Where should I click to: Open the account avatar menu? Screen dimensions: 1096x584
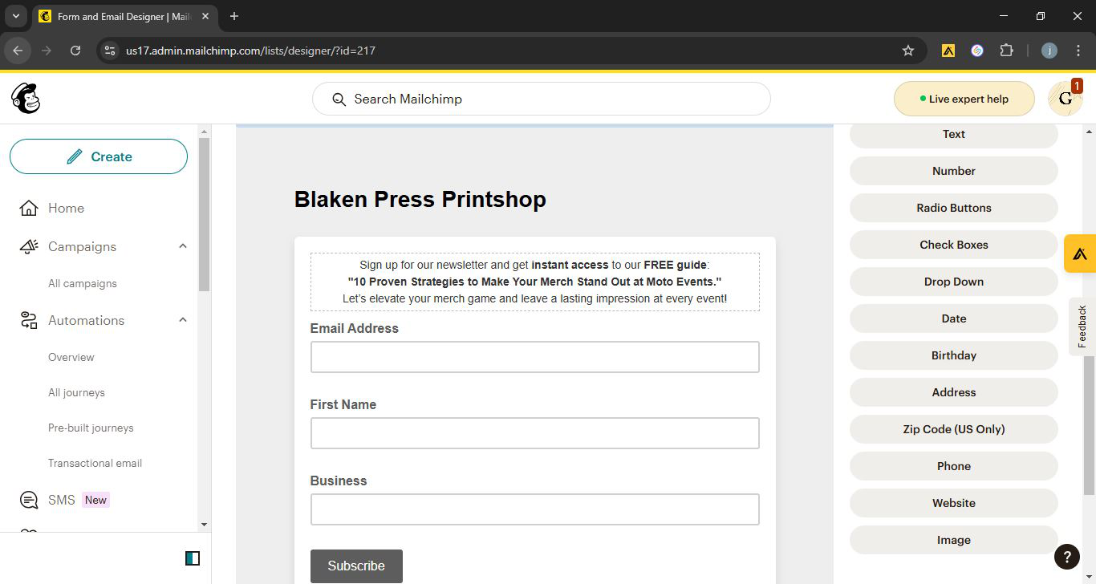click(x=1065, y=99)
